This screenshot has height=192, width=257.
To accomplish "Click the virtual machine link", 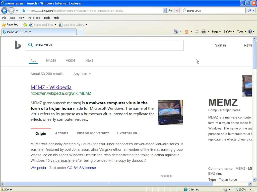I will point(62,161).
